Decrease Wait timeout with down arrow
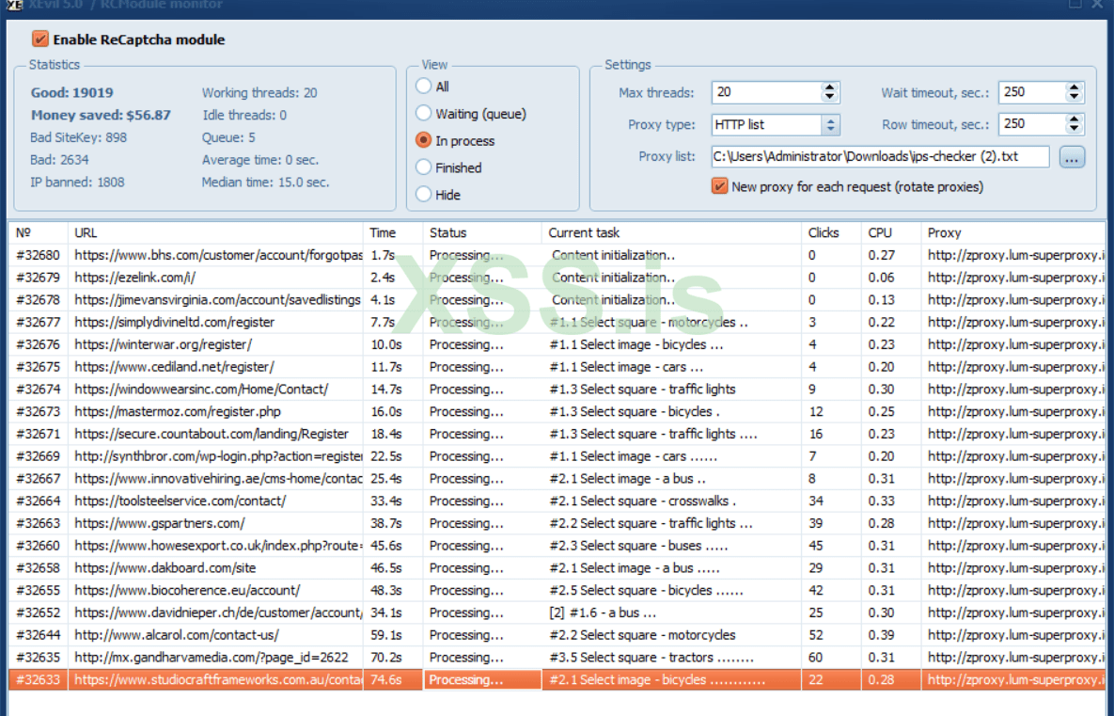Viewport: 1114px width, 716px height. (x=1075, y=97)
